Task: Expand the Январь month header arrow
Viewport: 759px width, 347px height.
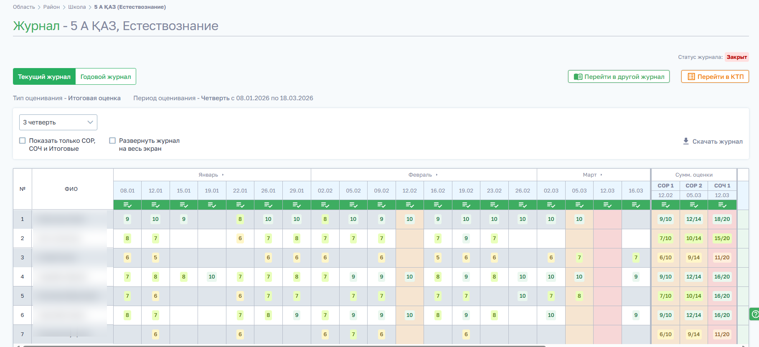Action: 223,175
